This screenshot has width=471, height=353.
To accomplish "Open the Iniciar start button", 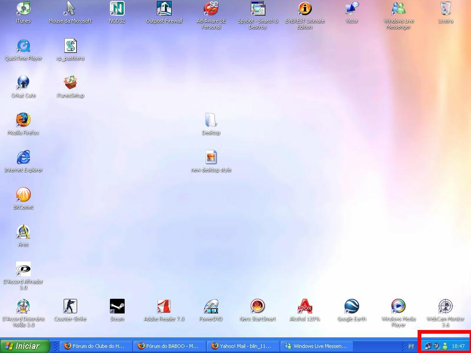I will (x=25, y=346).
